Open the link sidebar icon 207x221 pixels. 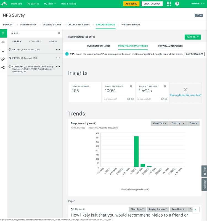[3, 59]
